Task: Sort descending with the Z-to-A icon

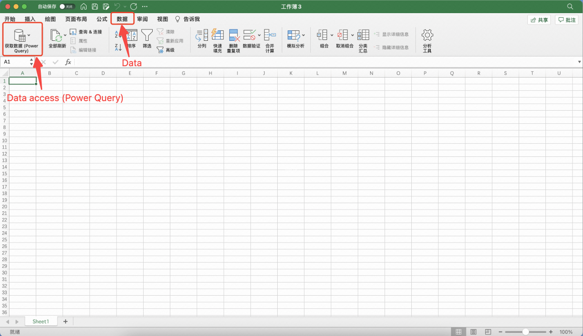Action: coord(117,47)
